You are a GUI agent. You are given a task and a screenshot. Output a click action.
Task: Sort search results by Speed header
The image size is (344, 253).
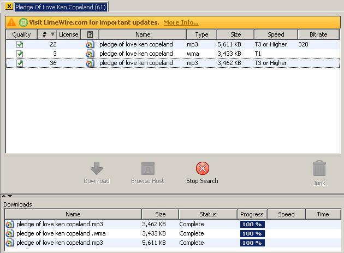(276, 34)
